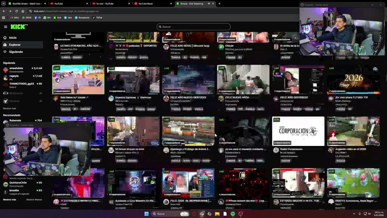
Task: Expand following list with Mostrar más
Action: (x=9, y=108)
